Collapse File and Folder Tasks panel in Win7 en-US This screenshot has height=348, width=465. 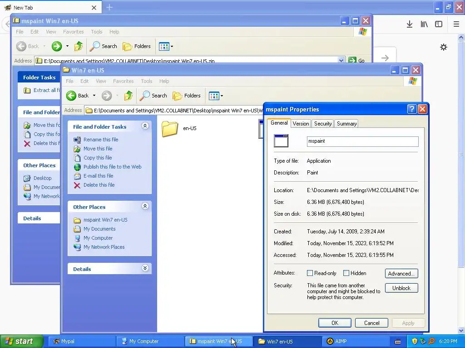click(145, 126)
